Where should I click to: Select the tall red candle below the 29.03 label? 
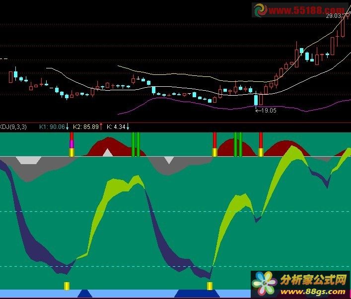343,26
